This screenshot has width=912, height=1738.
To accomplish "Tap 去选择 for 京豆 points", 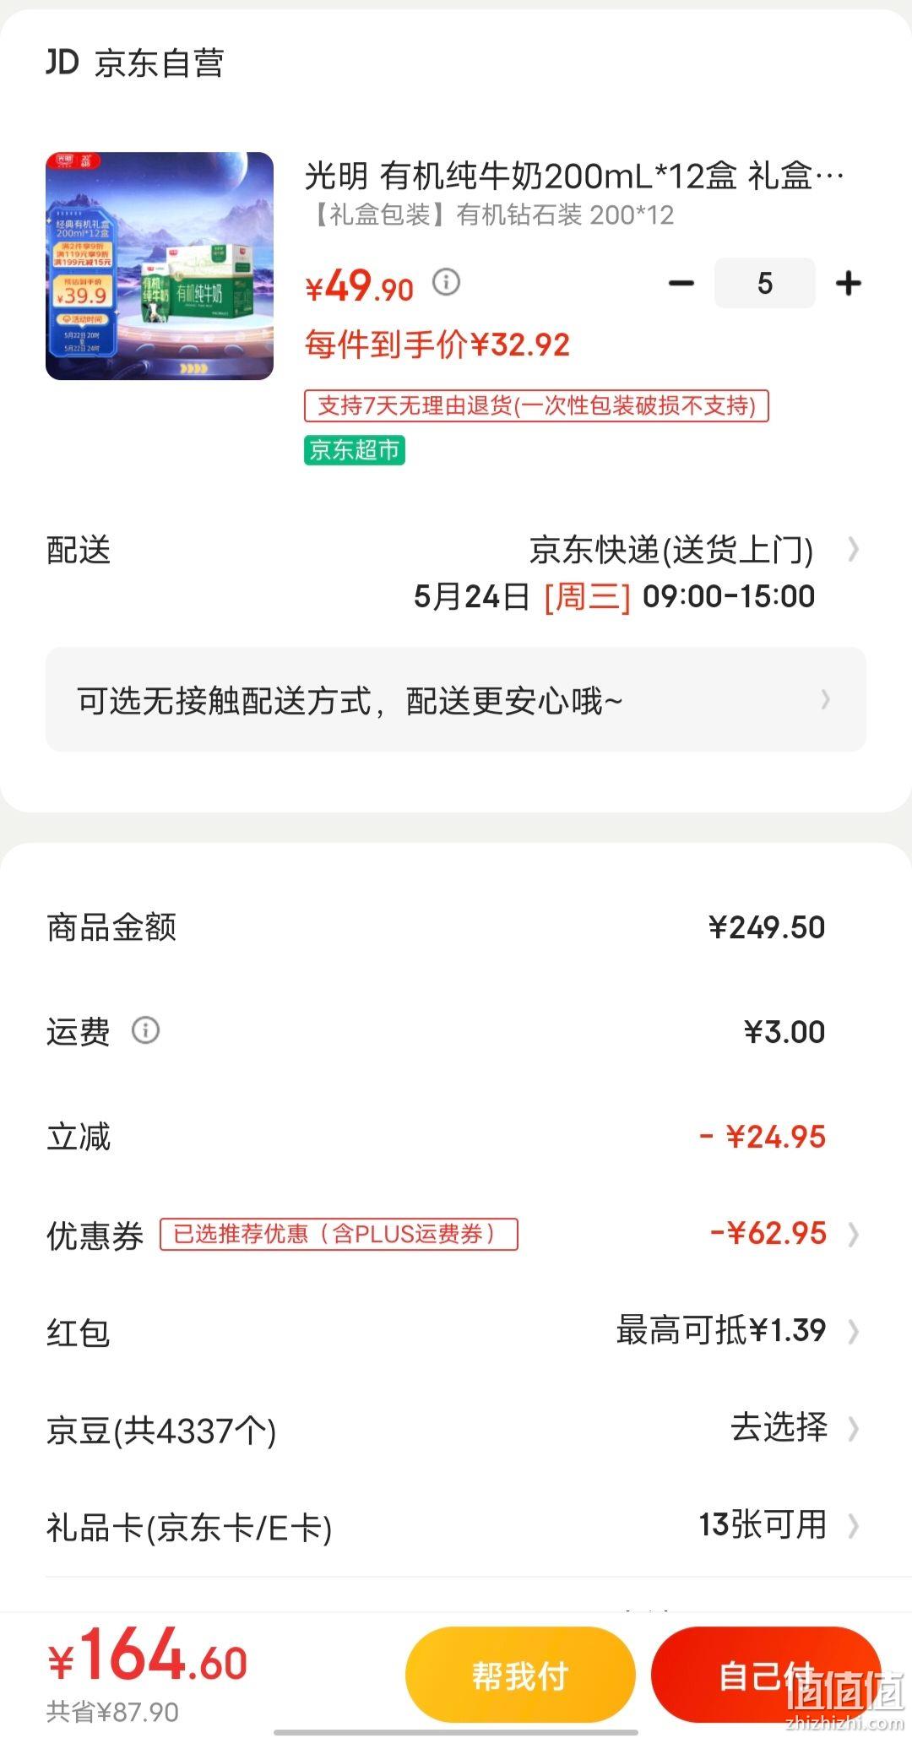I will tap(779, 1428).
